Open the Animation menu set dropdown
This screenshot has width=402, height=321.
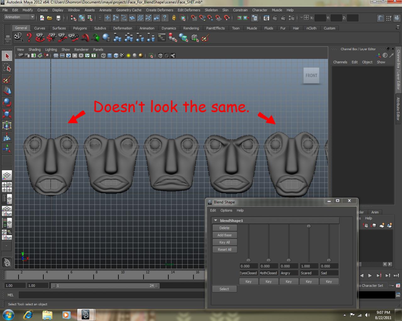click(19, 17)
